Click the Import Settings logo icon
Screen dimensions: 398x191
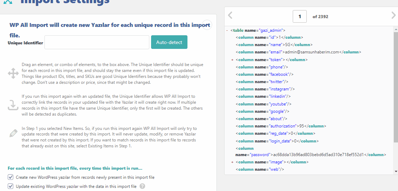point(8,1)
